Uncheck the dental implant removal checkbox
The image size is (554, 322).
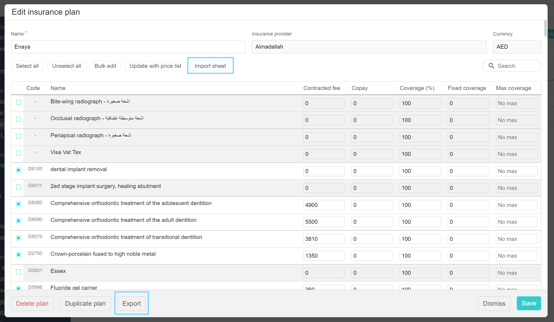coord(18,170)
